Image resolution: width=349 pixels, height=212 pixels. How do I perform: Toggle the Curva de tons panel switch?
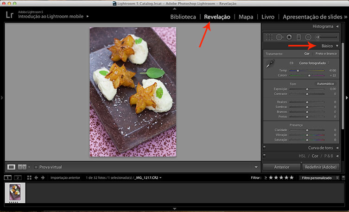[x=264, y=148]
